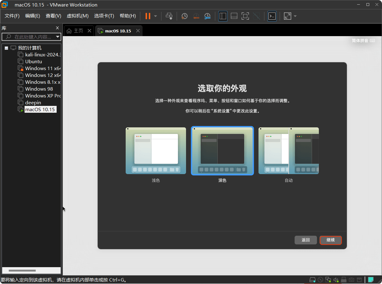Switch the VM to full screen mode
This screenshot has height=284, width=382.
(245, 16)
